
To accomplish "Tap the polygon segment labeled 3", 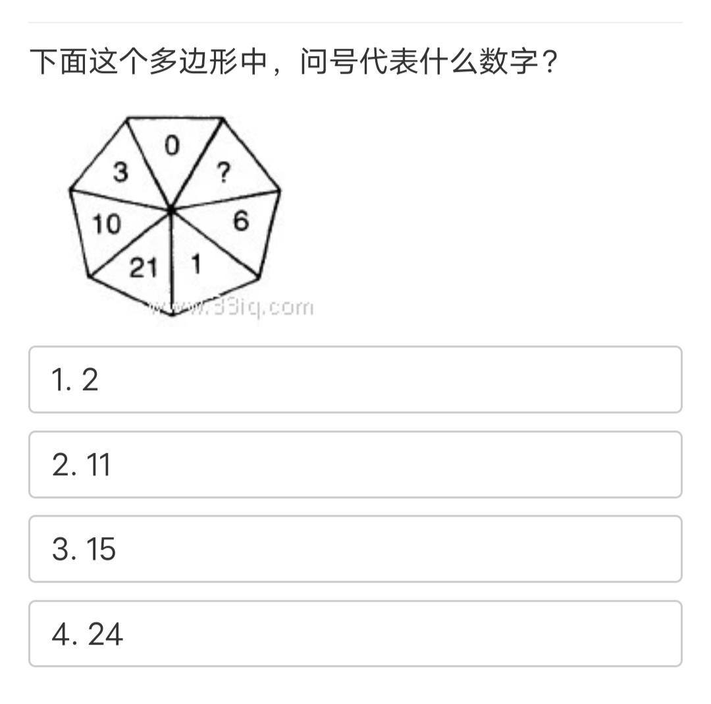I will [x=122, y=173].
